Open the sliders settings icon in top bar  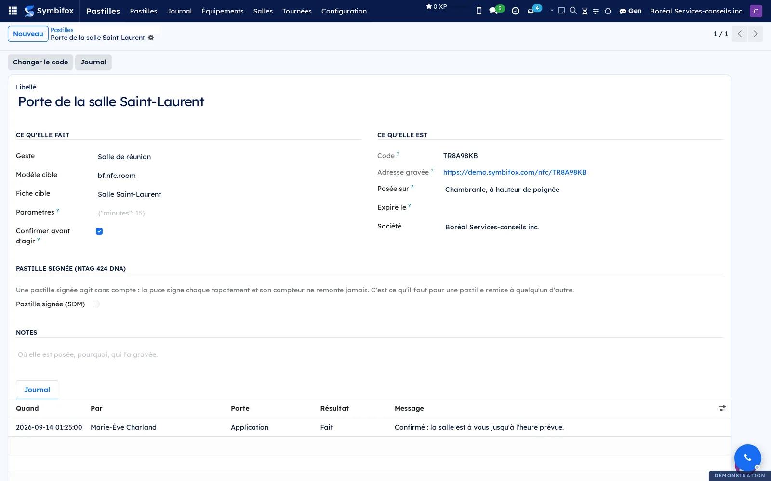596,11
